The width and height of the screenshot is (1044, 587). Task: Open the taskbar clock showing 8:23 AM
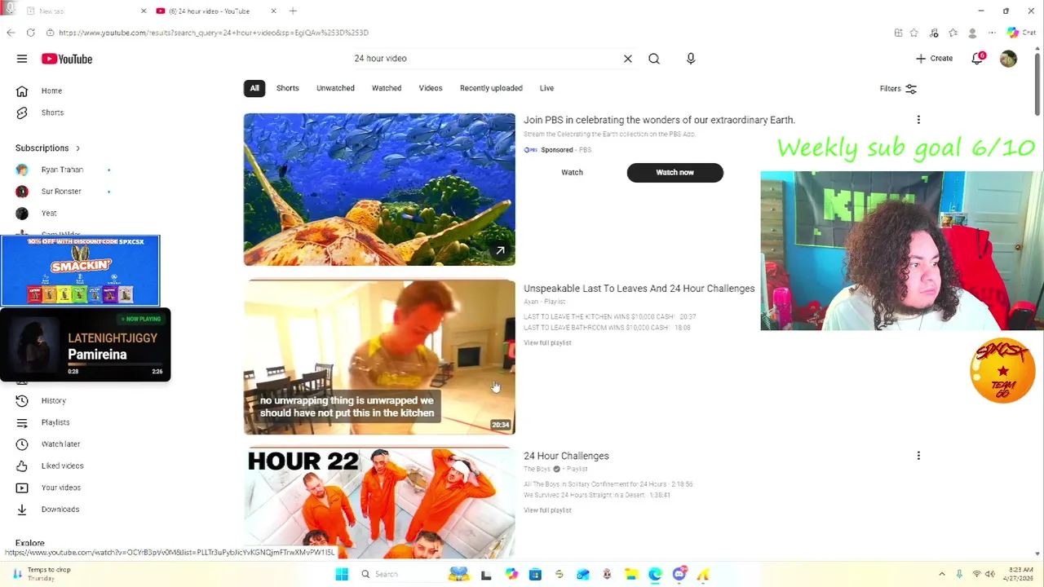[1020, 574]
